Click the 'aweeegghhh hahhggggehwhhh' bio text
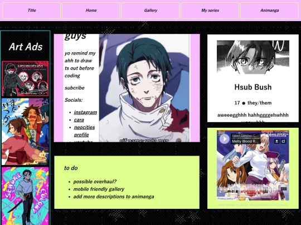This screenshot has width=301, height=225. click(253, 115)
